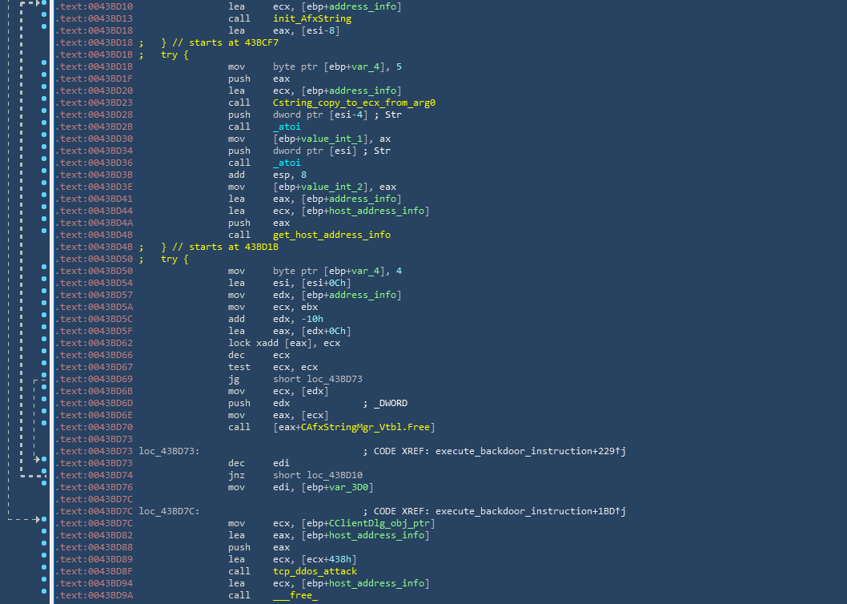Click the loc_43BD7C label definition
847x604 pixels.
(168, 511)
